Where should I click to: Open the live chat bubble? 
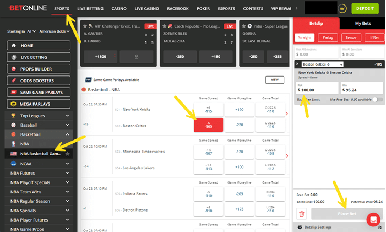[373, 219]
